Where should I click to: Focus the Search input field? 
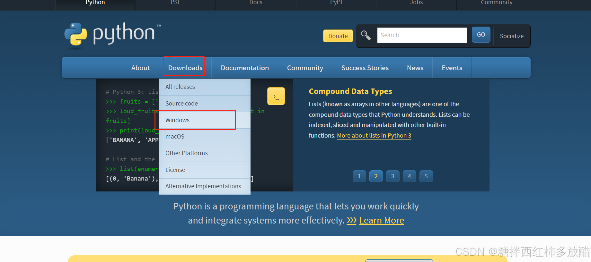pos(422,35)
